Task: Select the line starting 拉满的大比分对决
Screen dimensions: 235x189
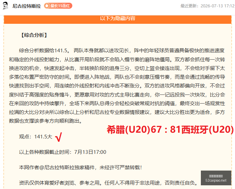Action: 117,112
